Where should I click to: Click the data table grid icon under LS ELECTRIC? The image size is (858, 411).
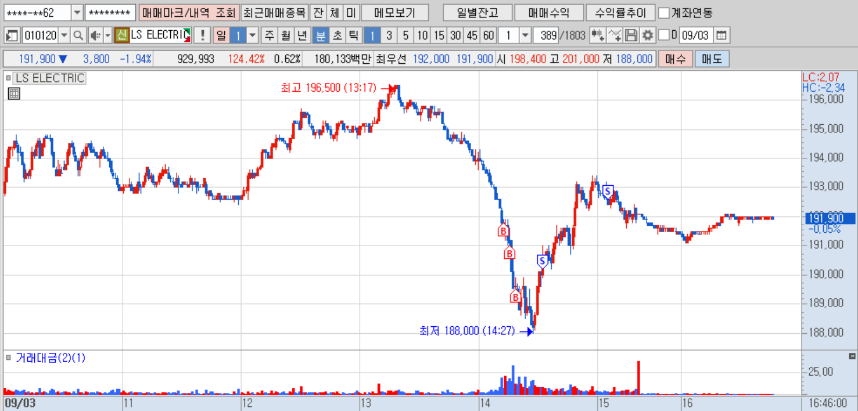click(x=14, y=93)
